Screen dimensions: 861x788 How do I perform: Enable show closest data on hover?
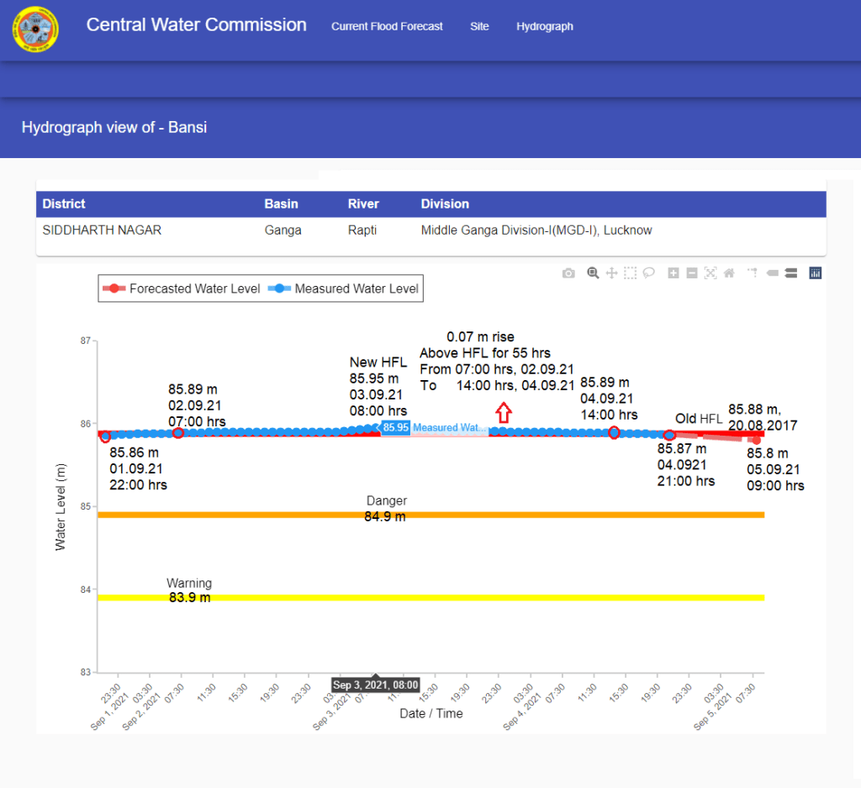click(772, 273)
